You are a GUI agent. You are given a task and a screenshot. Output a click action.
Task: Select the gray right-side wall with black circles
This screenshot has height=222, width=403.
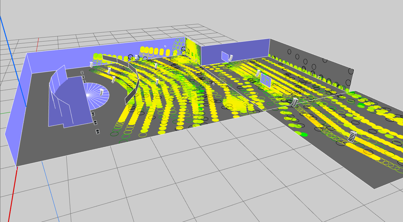point(311,66)
